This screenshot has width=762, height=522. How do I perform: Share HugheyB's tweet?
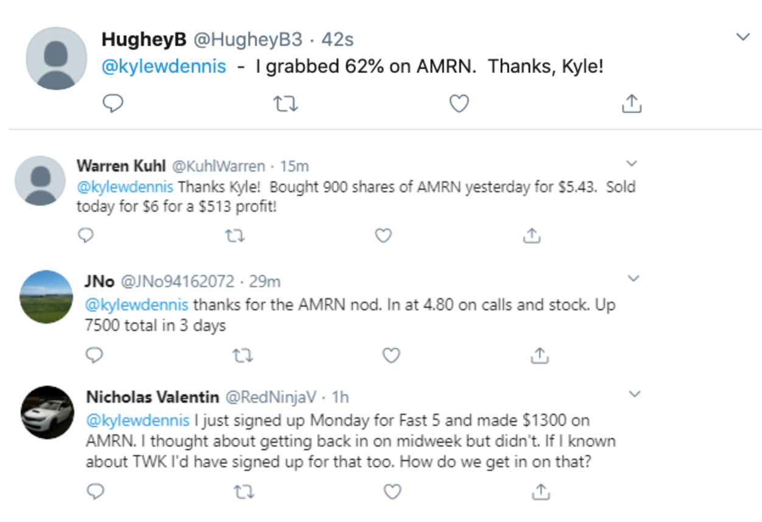[631, 104]
